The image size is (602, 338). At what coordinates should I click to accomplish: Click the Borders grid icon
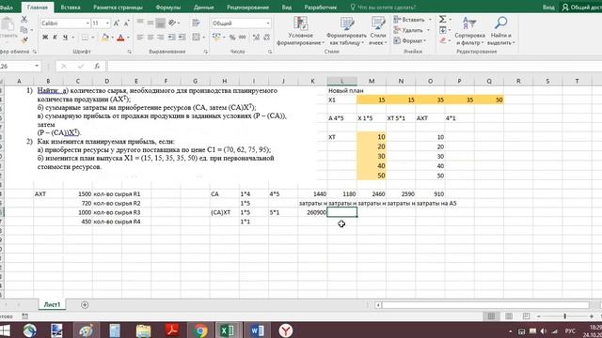click(x=85, y=38)
